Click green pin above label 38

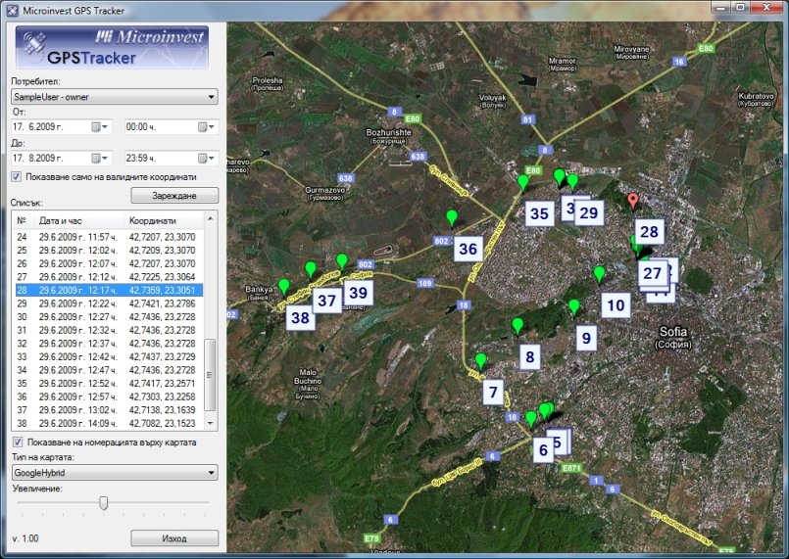pos(284,288)
